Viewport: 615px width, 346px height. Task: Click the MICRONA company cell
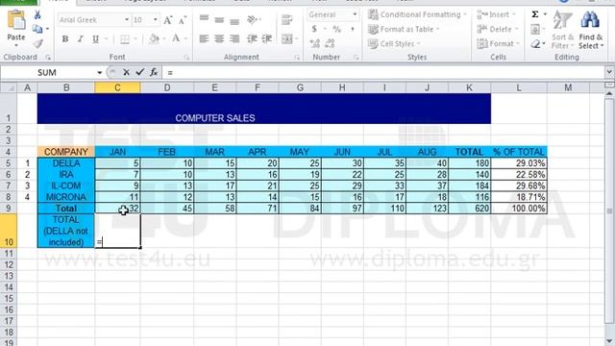click(66, 197)
